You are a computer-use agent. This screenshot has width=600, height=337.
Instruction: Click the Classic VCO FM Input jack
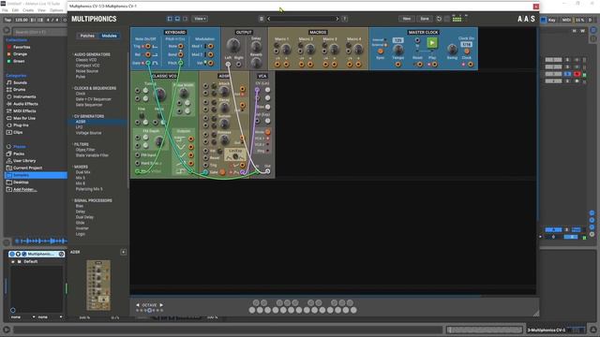pyautogui.click(x=138, y=155)
